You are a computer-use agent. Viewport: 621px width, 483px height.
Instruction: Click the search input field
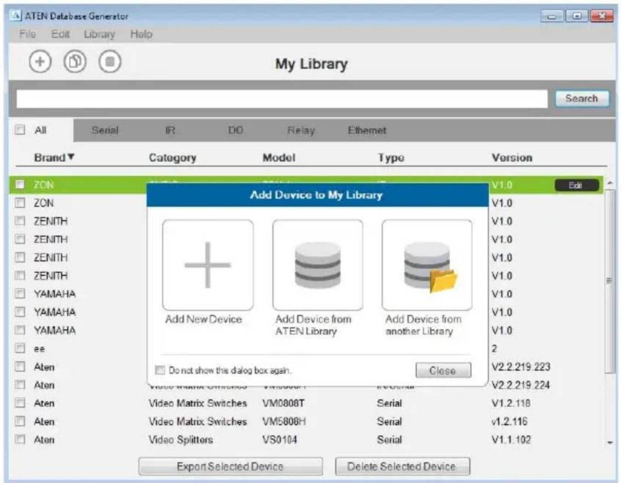pyautogui.click(x=282, y=99)
